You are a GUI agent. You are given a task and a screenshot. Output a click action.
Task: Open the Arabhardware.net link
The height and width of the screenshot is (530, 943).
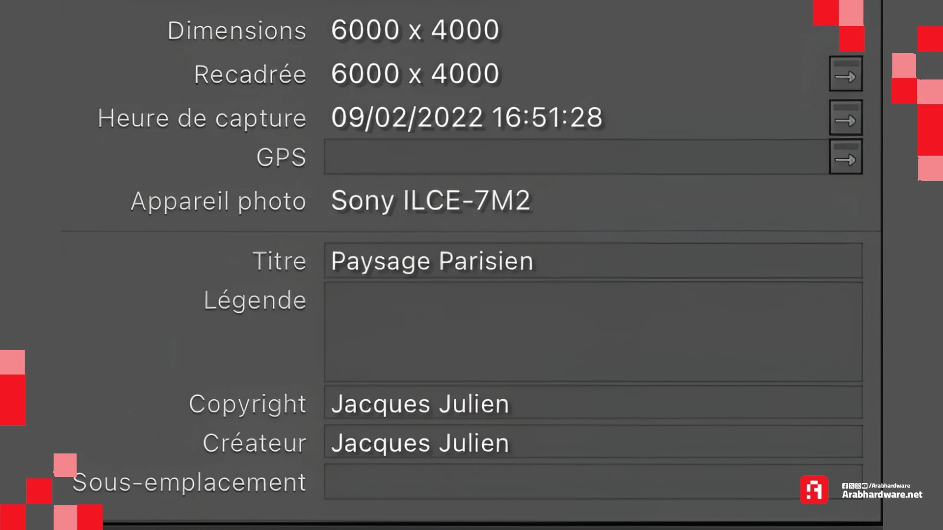(882, 495)
